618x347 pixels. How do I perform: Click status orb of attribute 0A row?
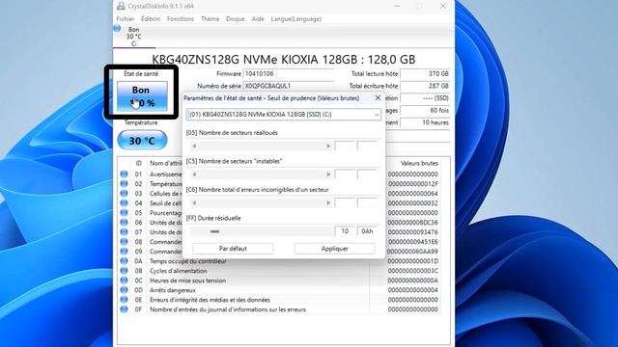coord(125,261)
